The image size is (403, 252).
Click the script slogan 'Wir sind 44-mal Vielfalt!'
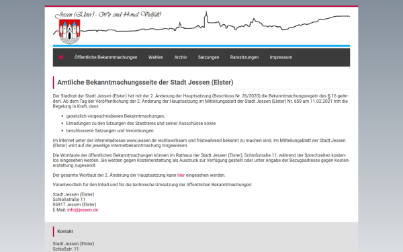(130, 15)
